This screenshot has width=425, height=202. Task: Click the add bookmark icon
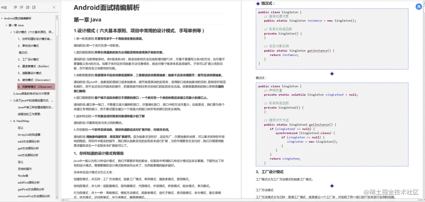tap(28, 7)
